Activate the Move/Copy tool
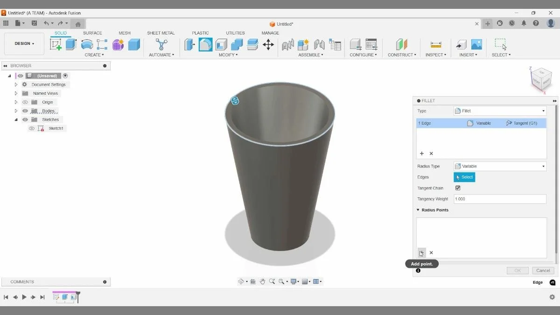Image resolution: width=560 pixels, height=315 pixels. pyautogui.click(x=268, y=44)
